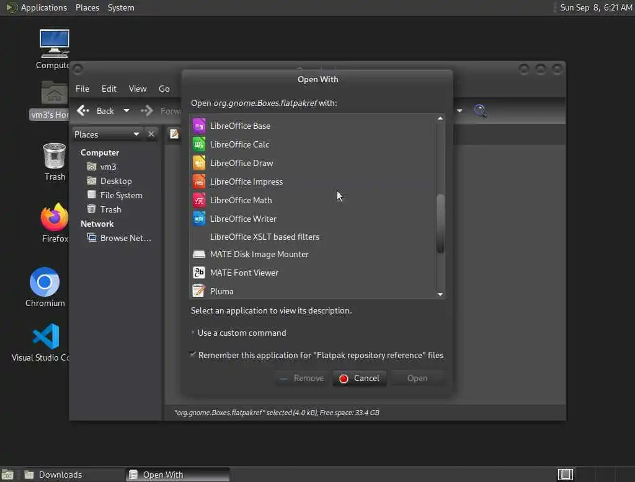Screen dimensions: 635x482
Task: Toggle Remember this application checkbox
Action: click(193, 354)
